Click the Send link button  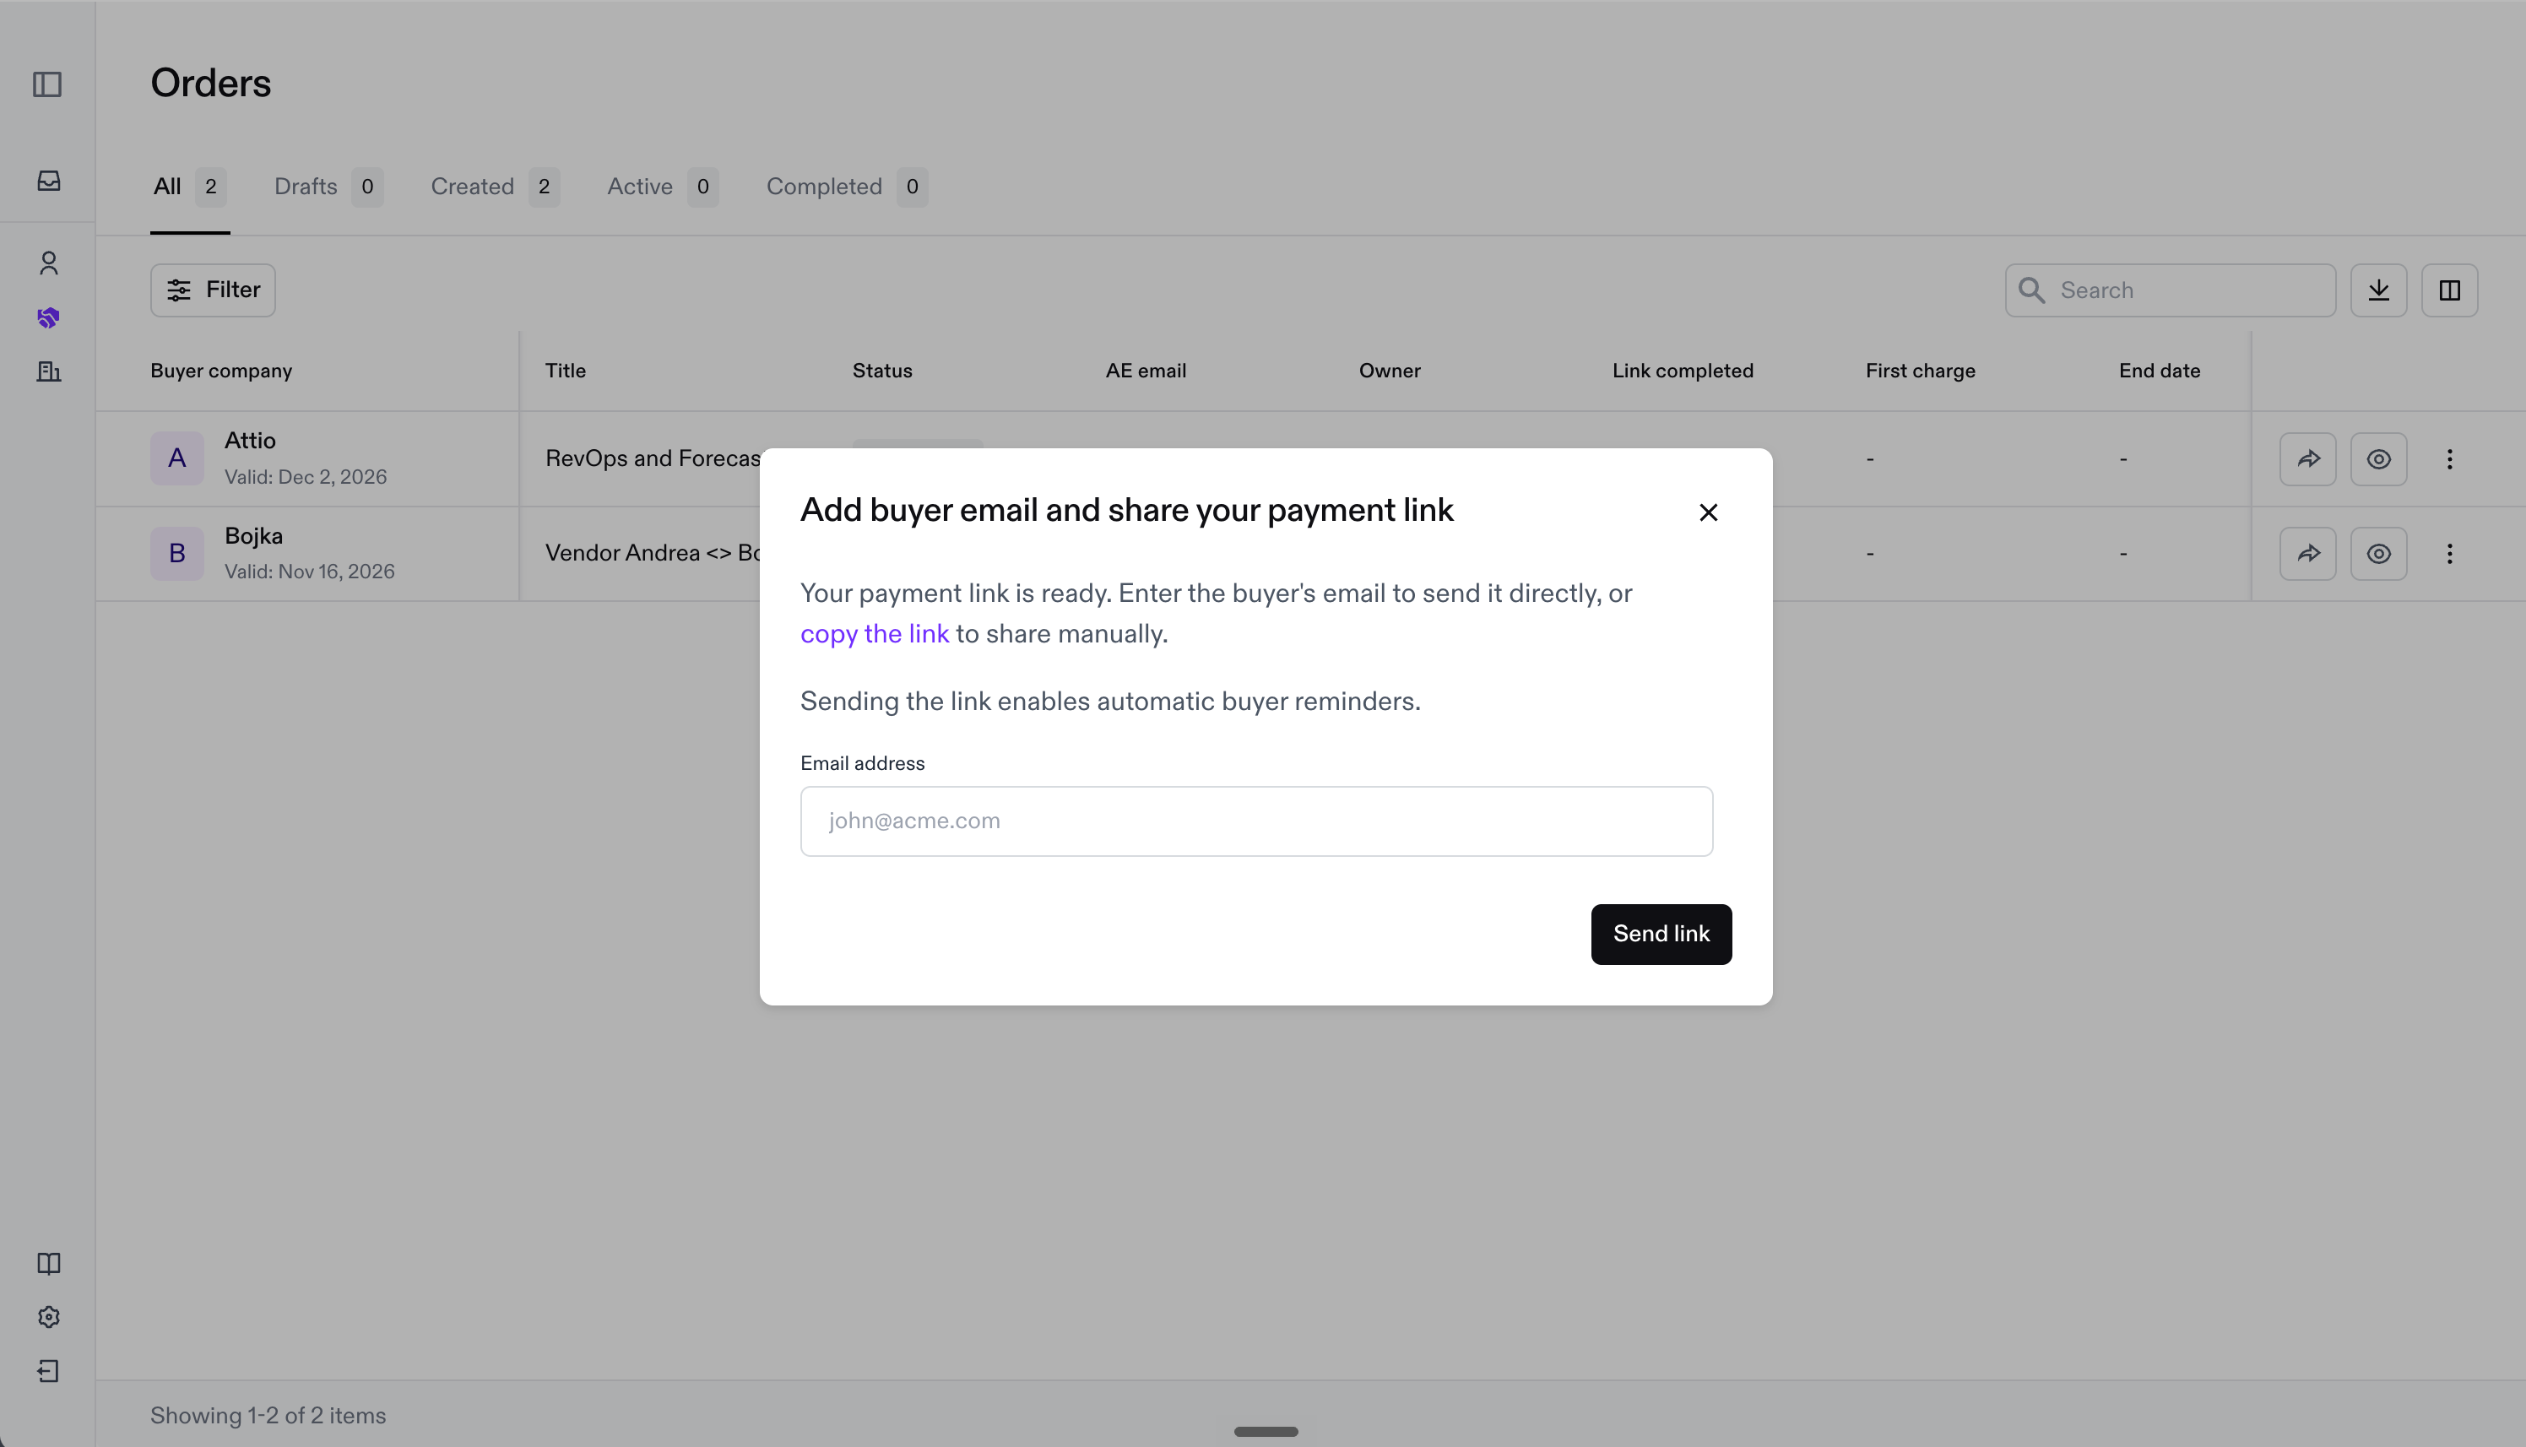[1661, 935]
